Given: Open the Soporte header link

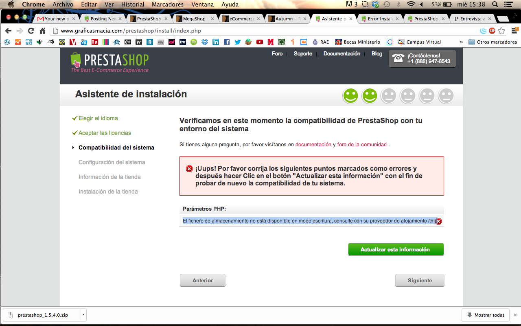Looking at the screenshot, I should [x=303, y=54].
